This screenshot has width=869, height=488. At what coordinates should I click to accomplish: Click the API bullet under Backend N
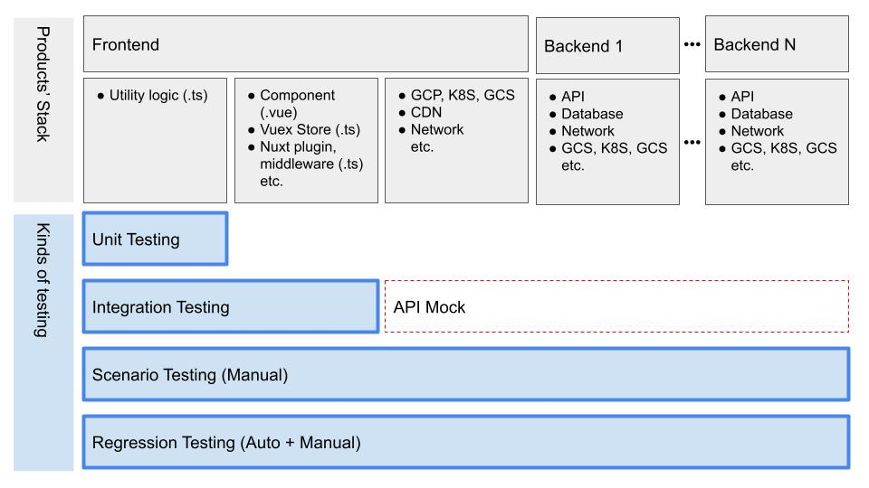[x=742, y=97]
